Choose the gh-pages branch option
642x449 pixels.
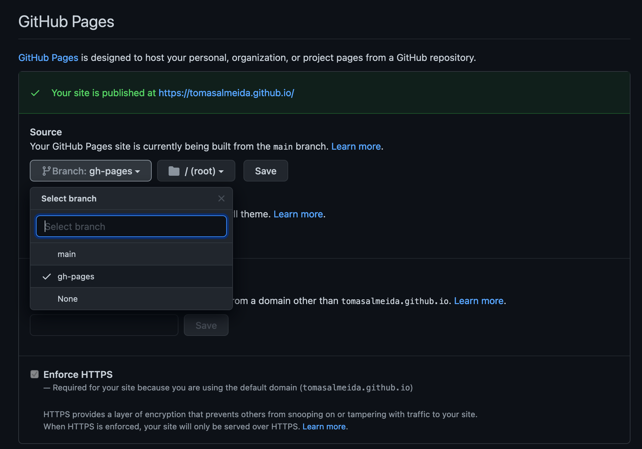(x=131, y=276)
